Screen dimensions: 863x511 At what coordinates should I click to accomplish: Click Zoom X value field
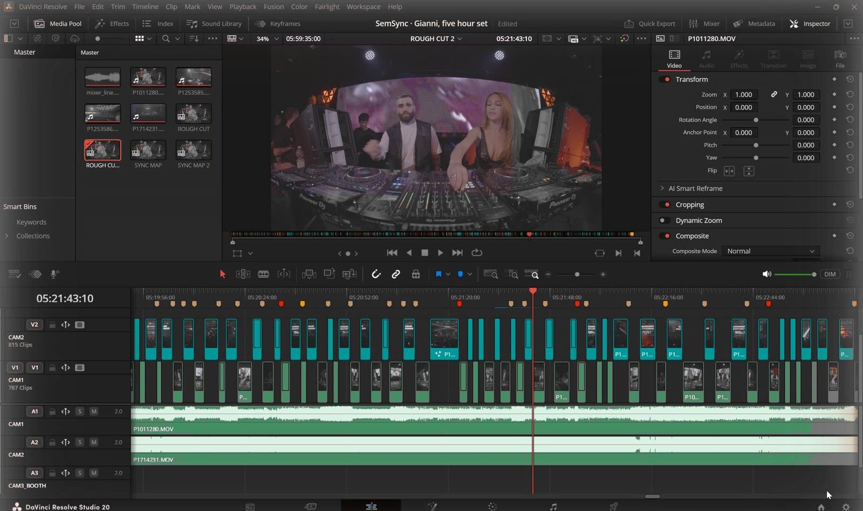743,95
